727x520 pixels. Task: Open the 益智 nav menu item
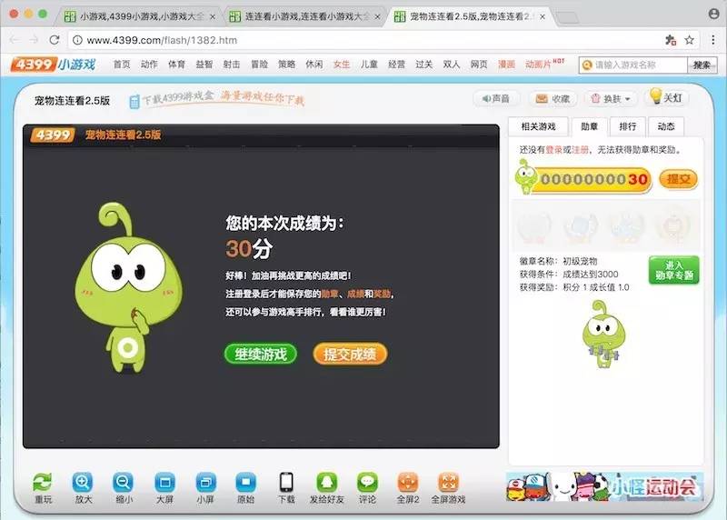tap(204, 65)
